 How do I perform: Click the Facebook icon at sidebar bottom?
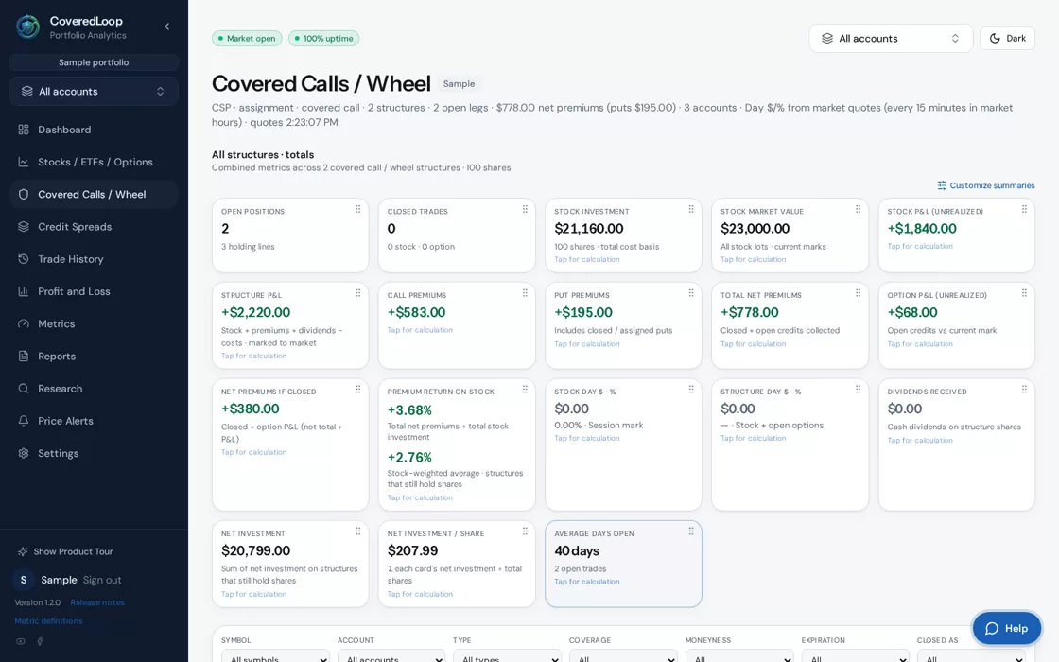[40, 642]
